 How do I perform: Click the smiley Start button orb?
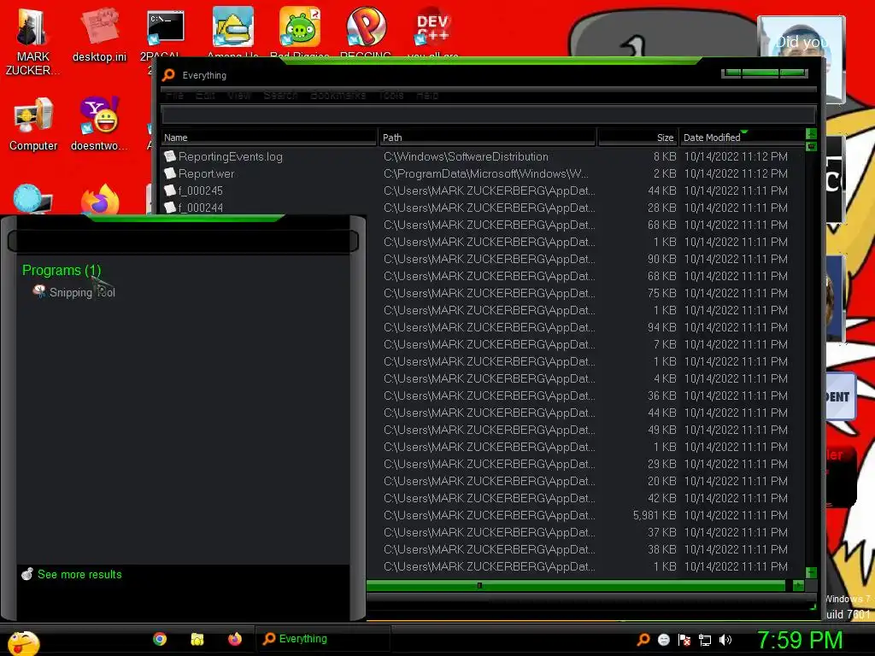tap(23, 643)
